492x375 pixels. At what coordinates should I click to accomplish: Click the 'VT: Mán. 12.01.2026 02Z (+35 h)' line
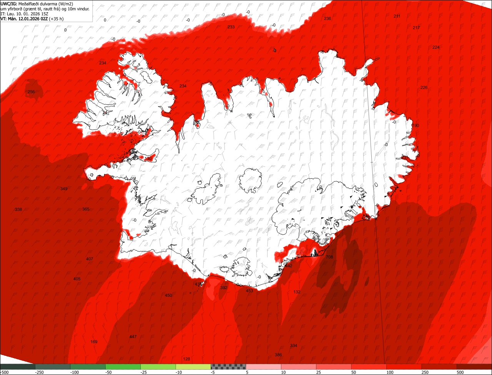click(x=32, y=18)
